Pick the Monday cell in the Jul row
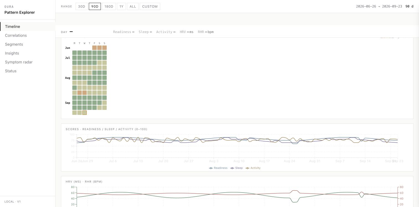This screenshot has width=419, height=207. 75,58
